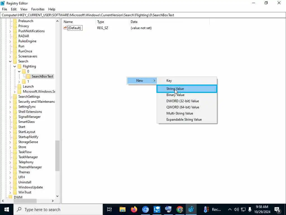Open the Help menu

[x=52, y=9]
